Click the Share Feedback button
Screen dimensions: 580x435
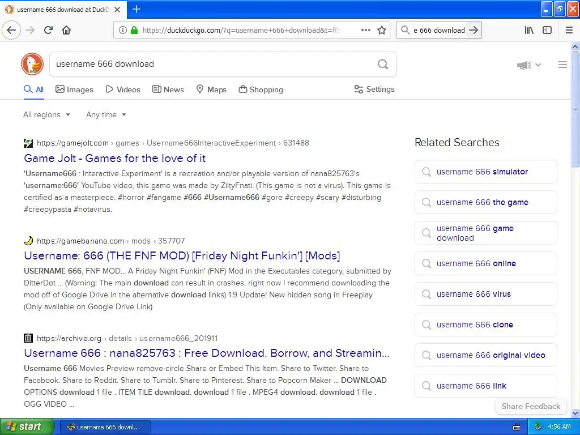pyautogui.click(x=531, y=406)
